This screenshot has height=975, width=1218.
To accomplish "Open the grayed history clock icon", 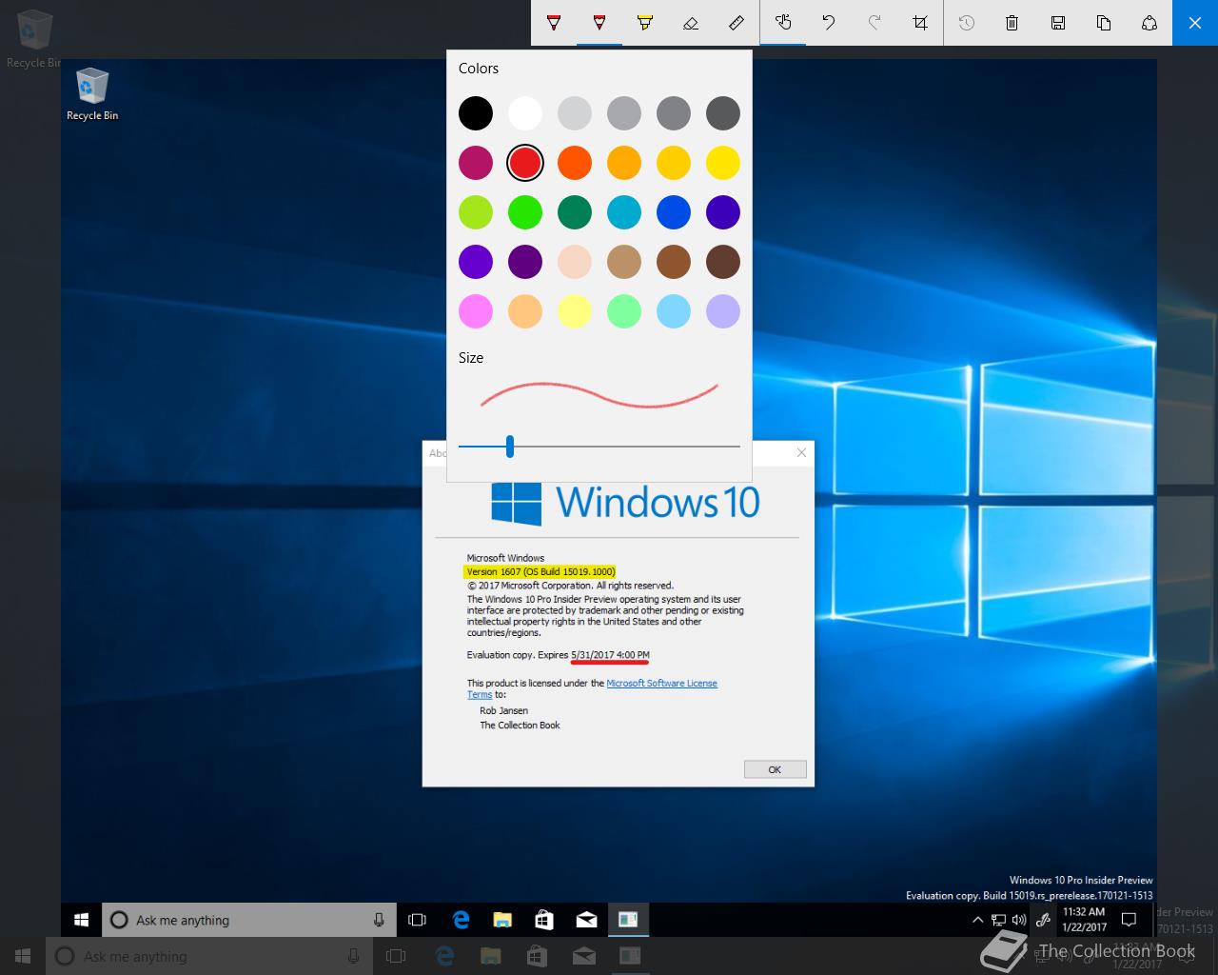I will [967, 23].
